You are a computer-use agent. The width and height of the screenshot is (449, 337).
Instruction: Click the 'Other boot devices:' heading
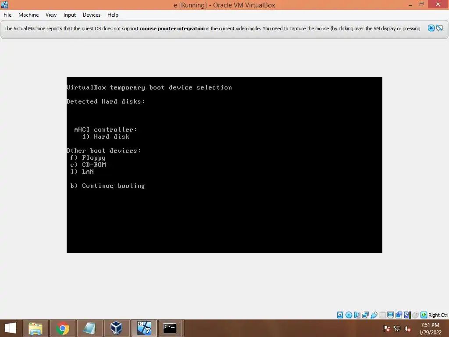tap(103, 151)
